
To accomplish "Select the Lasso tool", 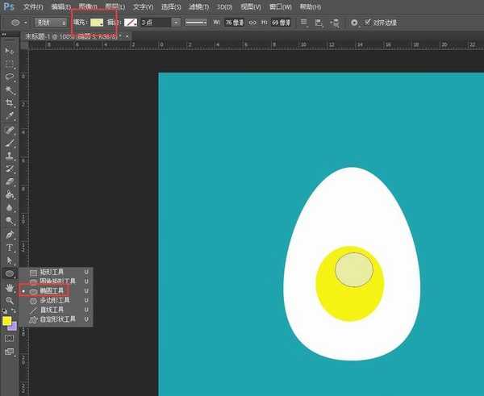I will pos(10,77).
